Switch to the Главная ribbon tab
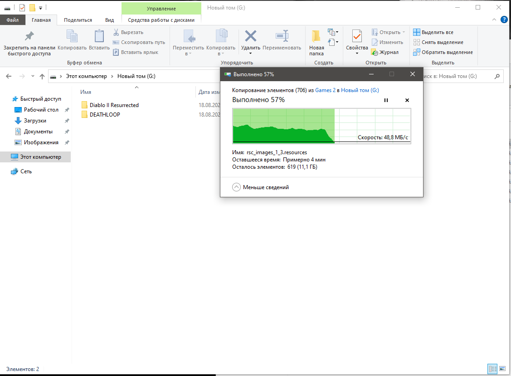 [41, 20]
